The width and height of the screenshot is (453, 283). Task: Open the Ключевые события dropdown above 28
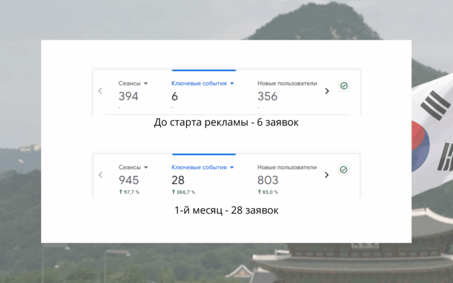pos(203,167)
